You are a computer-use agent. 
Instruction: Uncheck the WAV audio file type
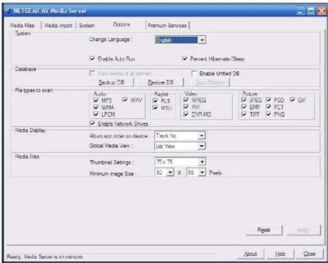pyautogui.click(x=125, y=100)
